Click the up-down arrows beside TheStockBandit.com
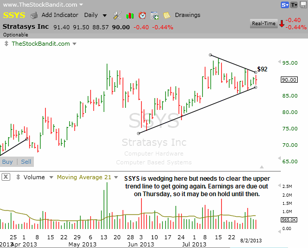Screen dimensions: 308x248 coord(6,44)
